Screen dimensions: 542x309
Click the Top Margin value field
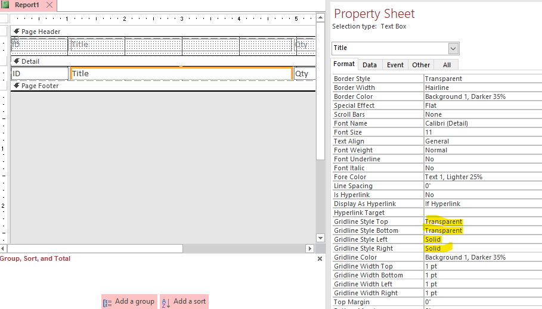[483, 302]
